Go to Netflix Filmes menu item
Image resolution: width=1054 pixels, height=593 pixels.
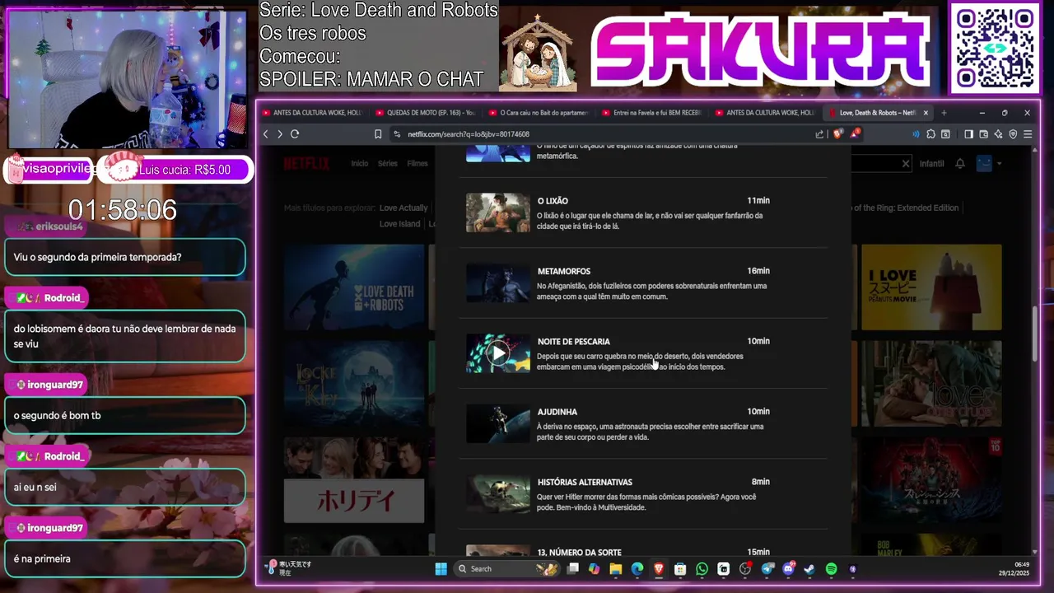(417, 164)
